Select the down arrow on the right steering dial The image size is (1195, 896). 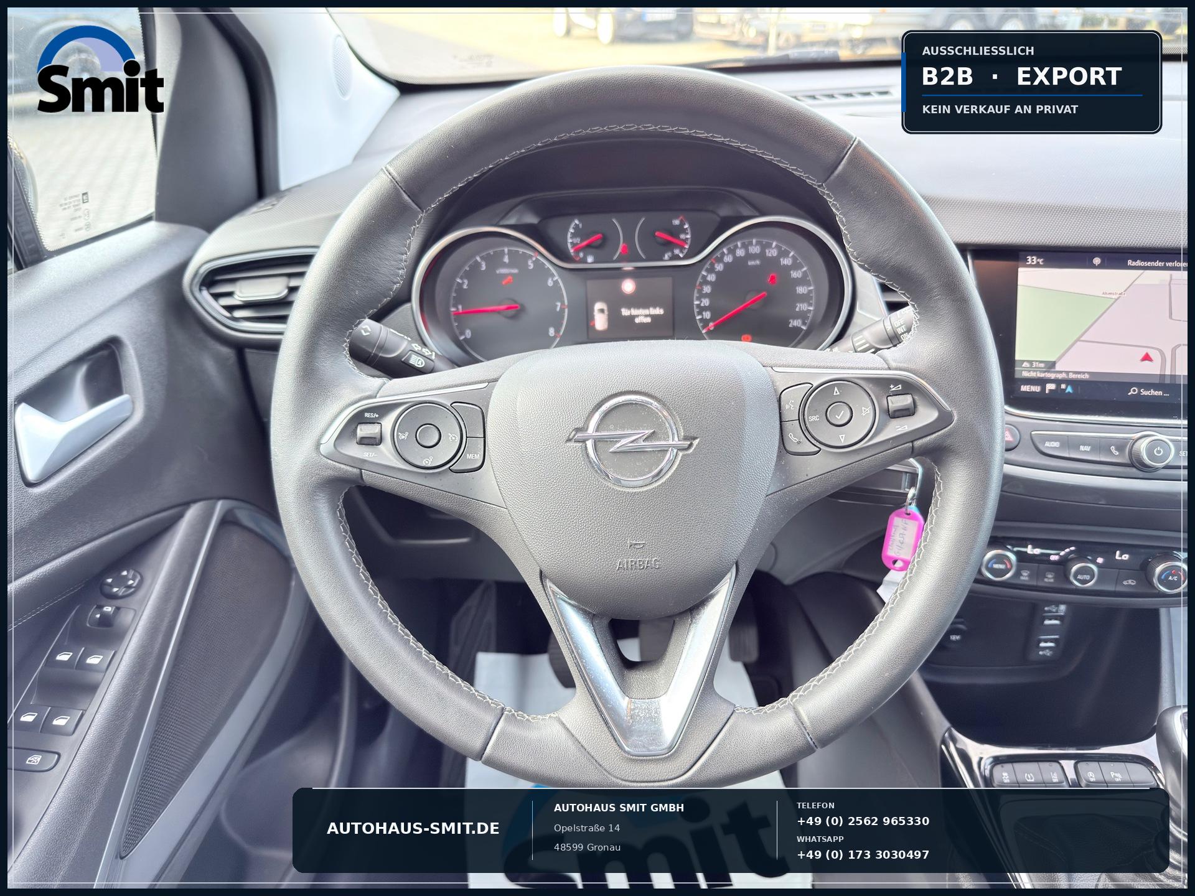(841, 437)
